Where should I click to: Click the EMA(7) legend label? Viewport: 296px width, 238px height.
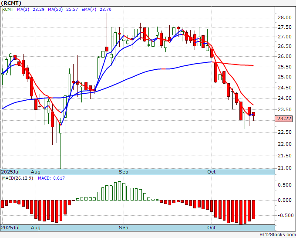[x=89, y=9]
